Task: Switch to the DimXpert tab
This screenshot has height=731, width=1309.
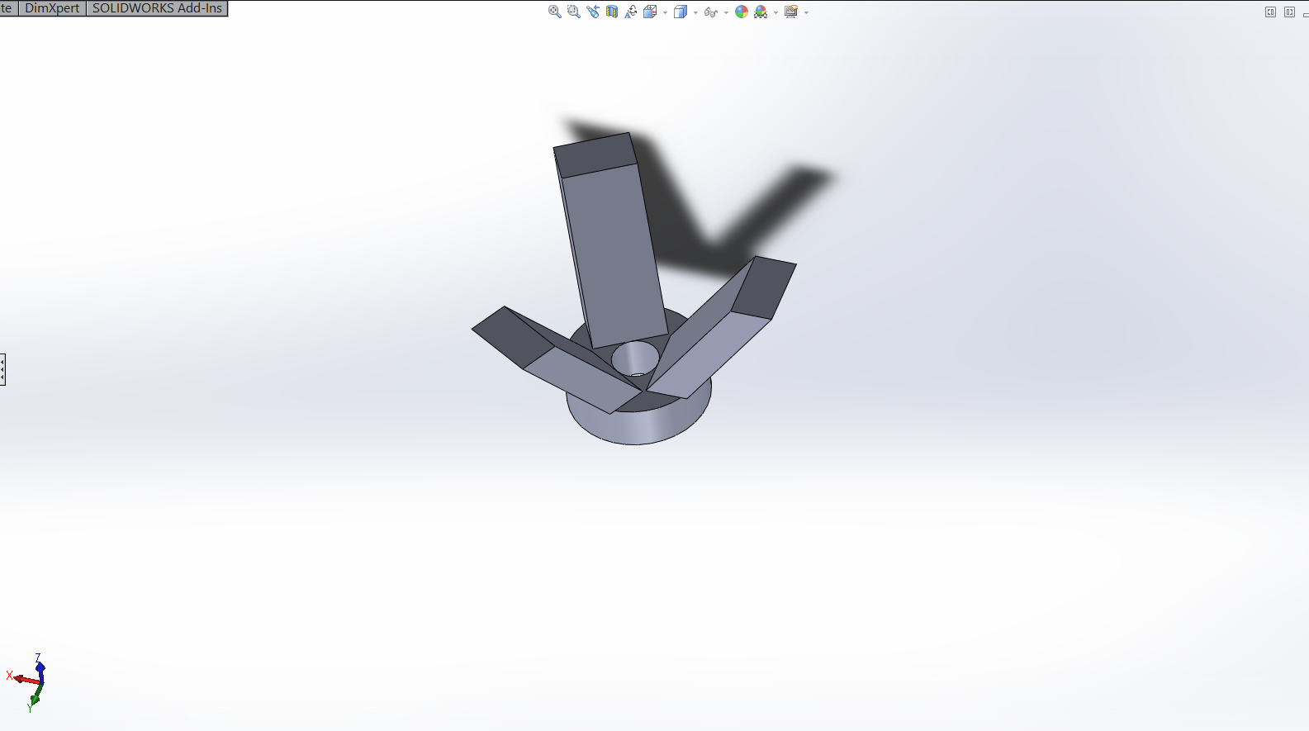Action: 52,8
